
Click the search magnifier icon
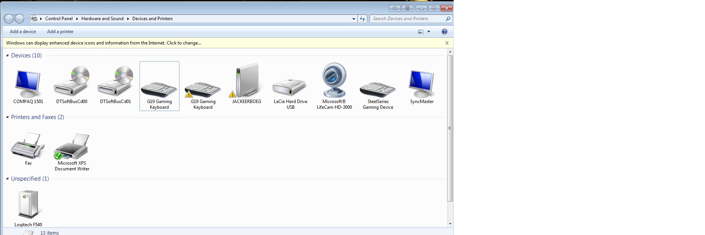pyautogui.click(x=448, y=19)
